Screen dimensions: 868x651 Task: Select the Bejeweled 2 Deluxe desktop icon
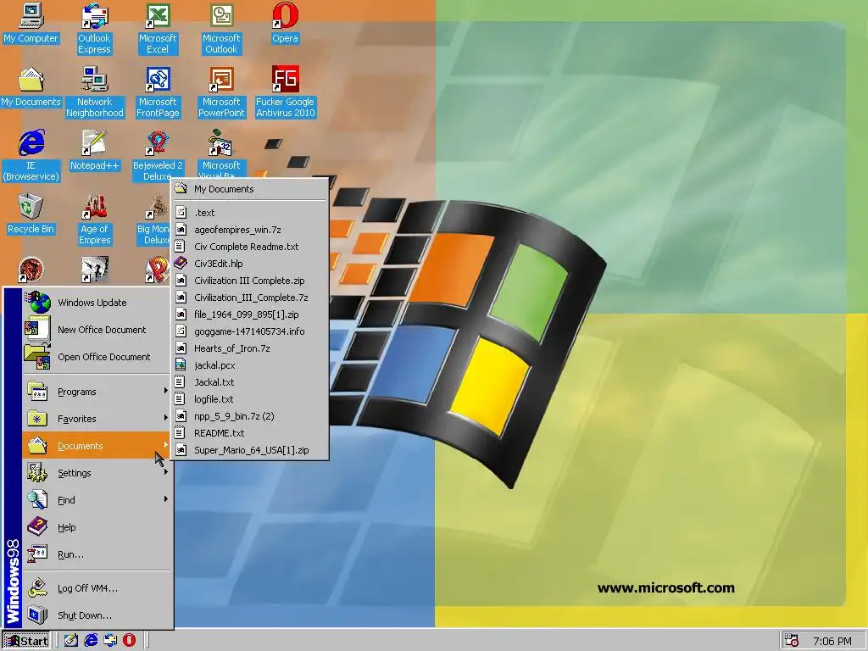[158, 155]
